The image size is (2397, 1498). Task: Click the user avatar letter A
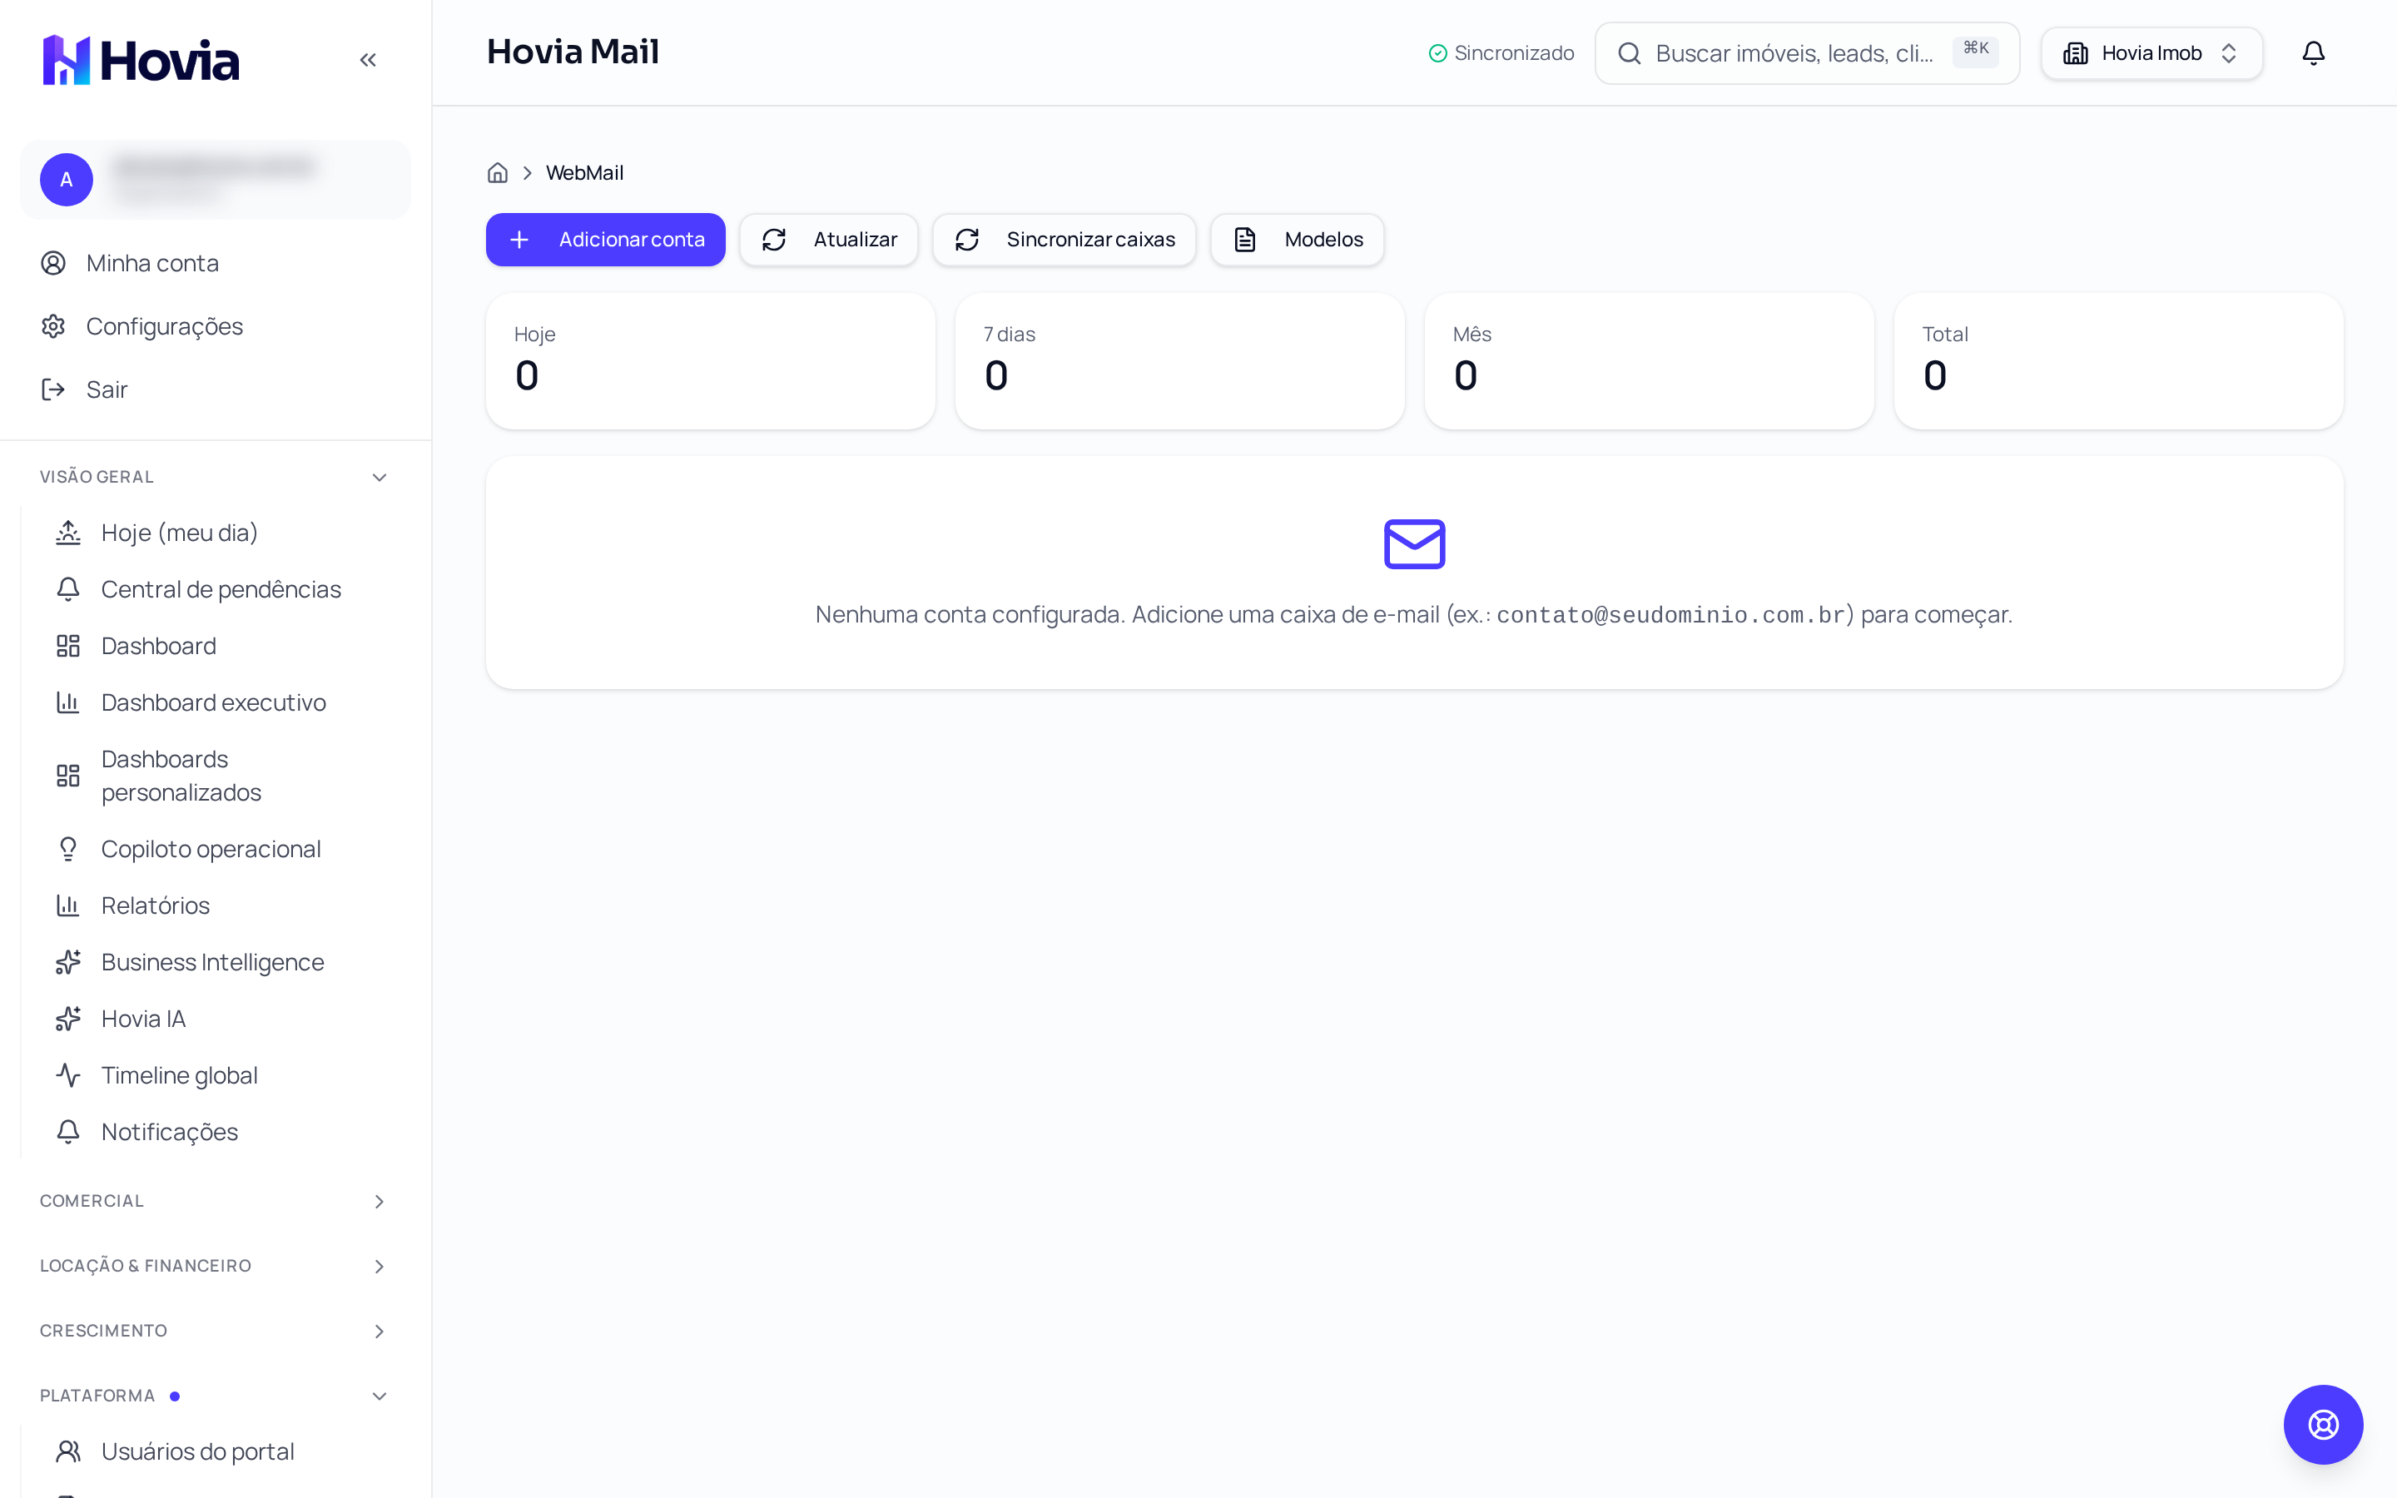pos(67,179)
